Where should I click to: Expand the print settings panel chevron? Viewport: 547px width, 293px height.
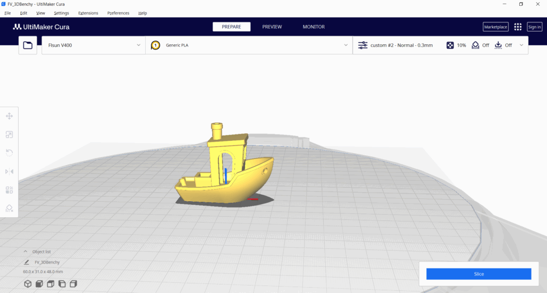pyautogui.click(x=521, y=45)
